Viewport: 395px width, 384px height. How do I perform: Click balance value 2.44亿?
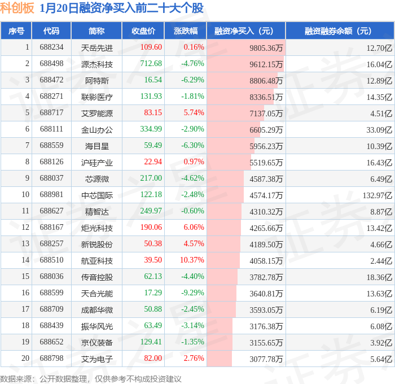coord(381,261)
